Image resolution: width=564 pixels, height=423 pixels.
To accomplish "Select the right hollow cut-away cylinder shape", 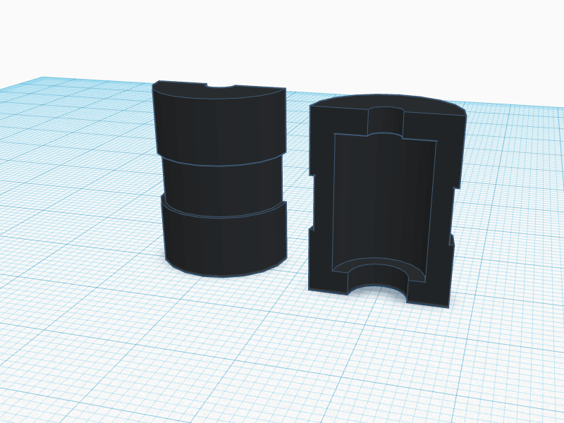I will (387, 201).
